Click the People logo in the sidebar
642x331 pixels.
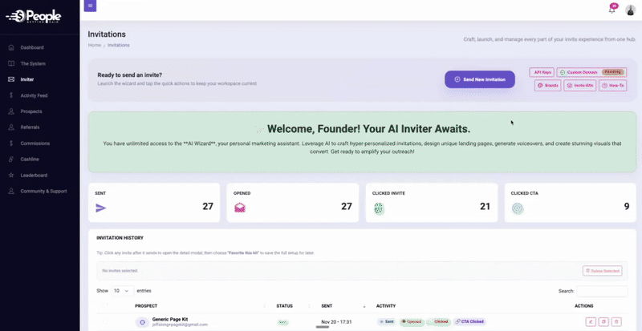34,16
